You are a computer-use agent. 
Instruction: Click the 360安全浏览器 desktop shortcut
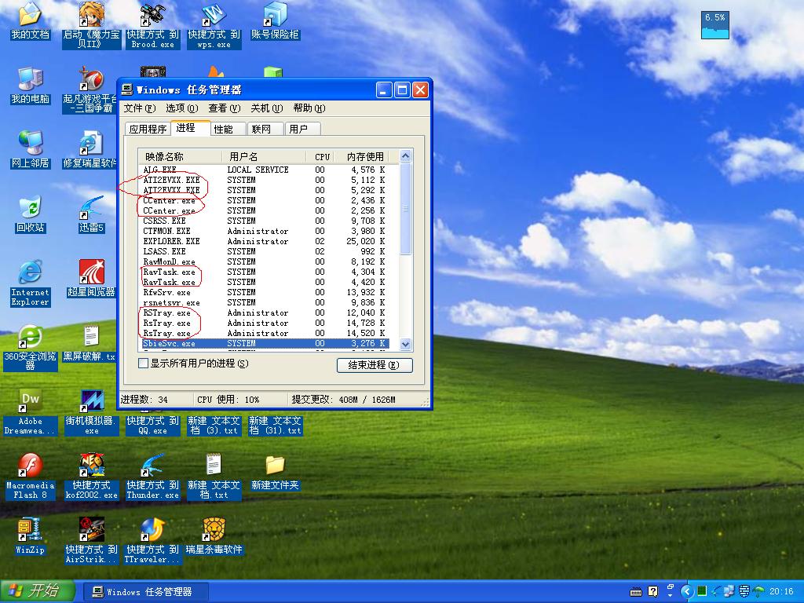(30, 338)
